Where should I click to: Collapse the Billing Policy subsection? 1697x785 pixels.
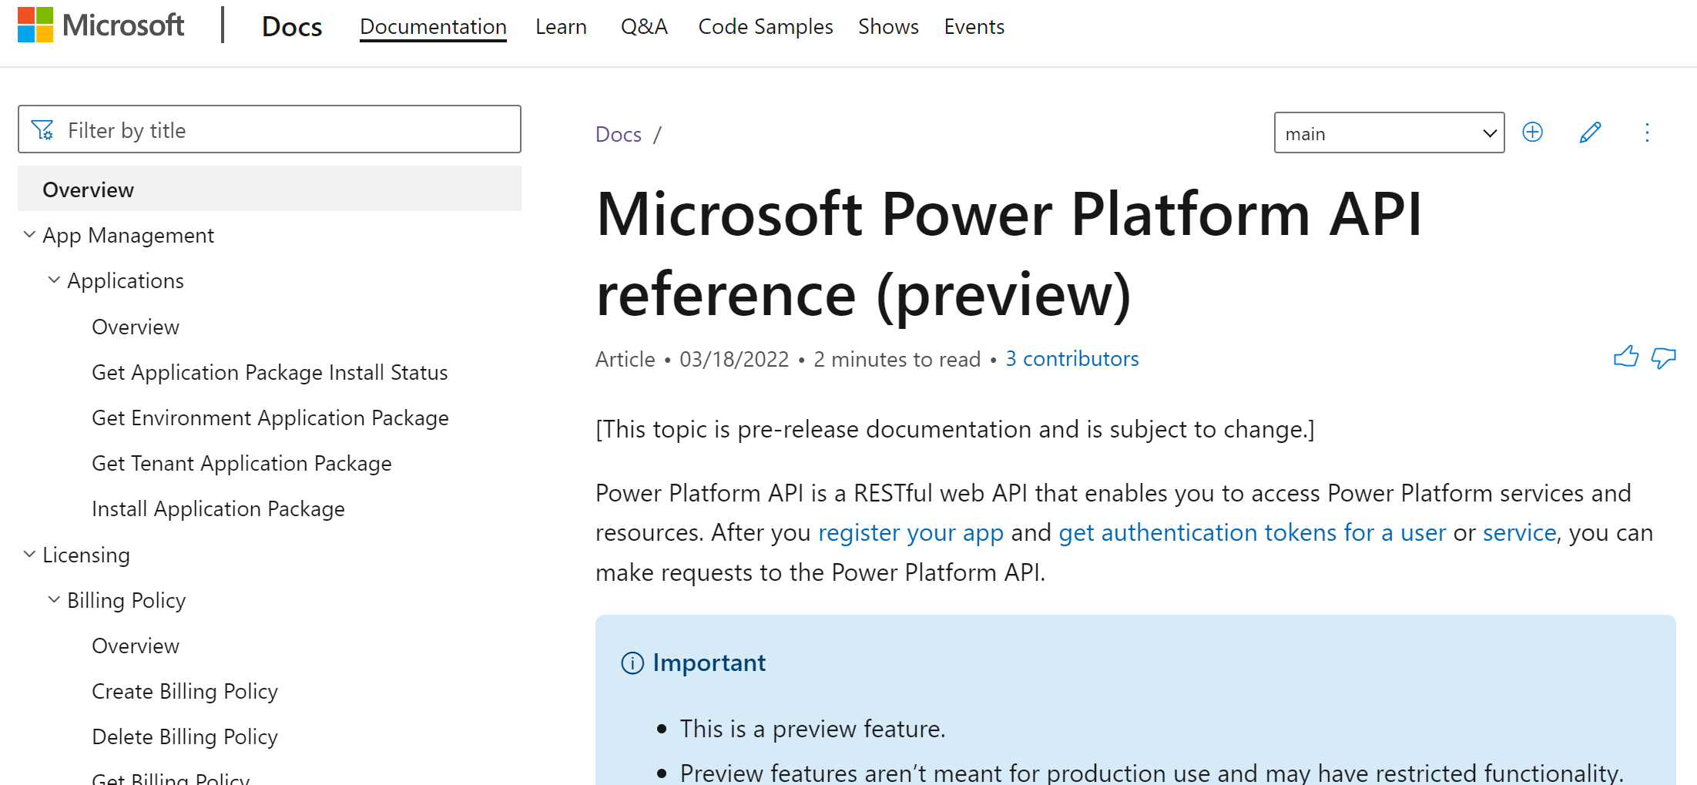click(53, 599)
